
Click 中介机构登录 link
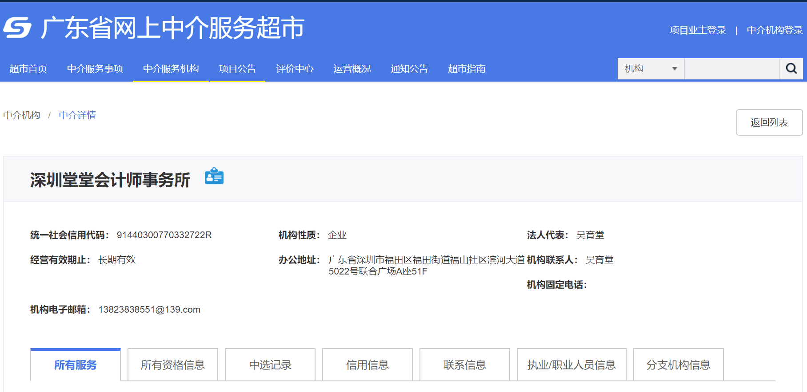click(775, 30)
